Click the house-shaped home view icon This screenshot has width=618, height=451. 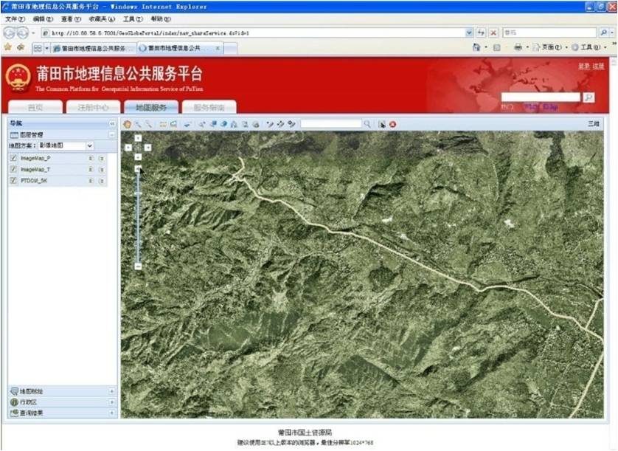tap(234, 124)
